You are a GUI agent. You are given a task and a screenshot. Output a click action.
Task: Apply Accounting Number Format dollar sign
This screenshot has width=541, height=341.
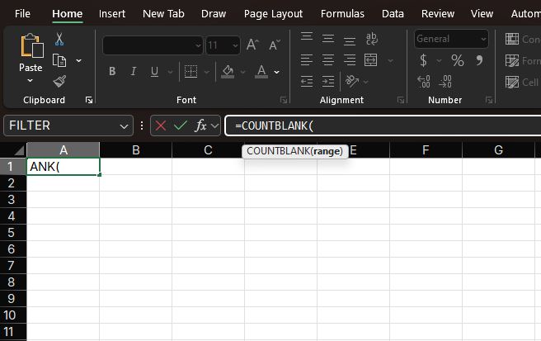tap(423, 60)
